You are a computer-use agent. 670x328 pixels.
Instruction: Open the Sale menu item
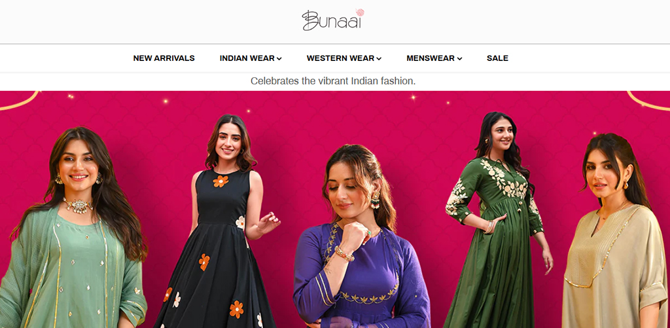click(x=497, y=58)
